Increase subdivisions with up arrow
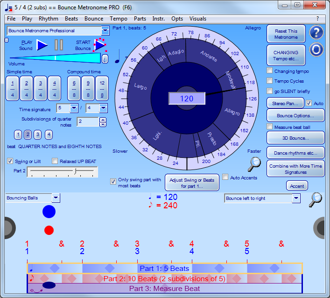This screenshot has width=330, height=298. coord(103,120)
